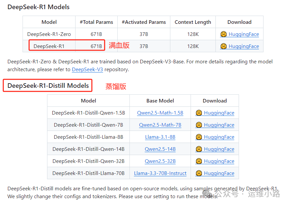Click the hugging face icon beside DeepSeek-R1-Distill-Llama-8B
Screen dimensions: 289x205
199,137
